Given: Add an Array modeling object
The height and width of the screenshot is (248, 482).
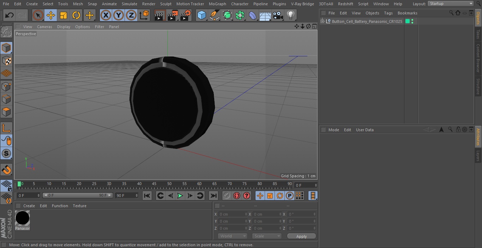Looking at the screenshot, I should pos(240,15).
